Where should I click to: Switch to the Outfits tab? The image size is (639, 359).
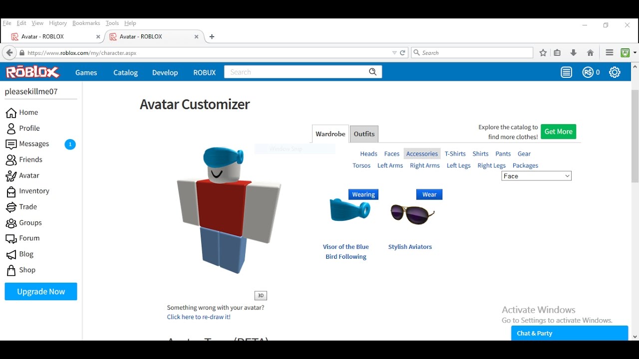pos(364,134)
